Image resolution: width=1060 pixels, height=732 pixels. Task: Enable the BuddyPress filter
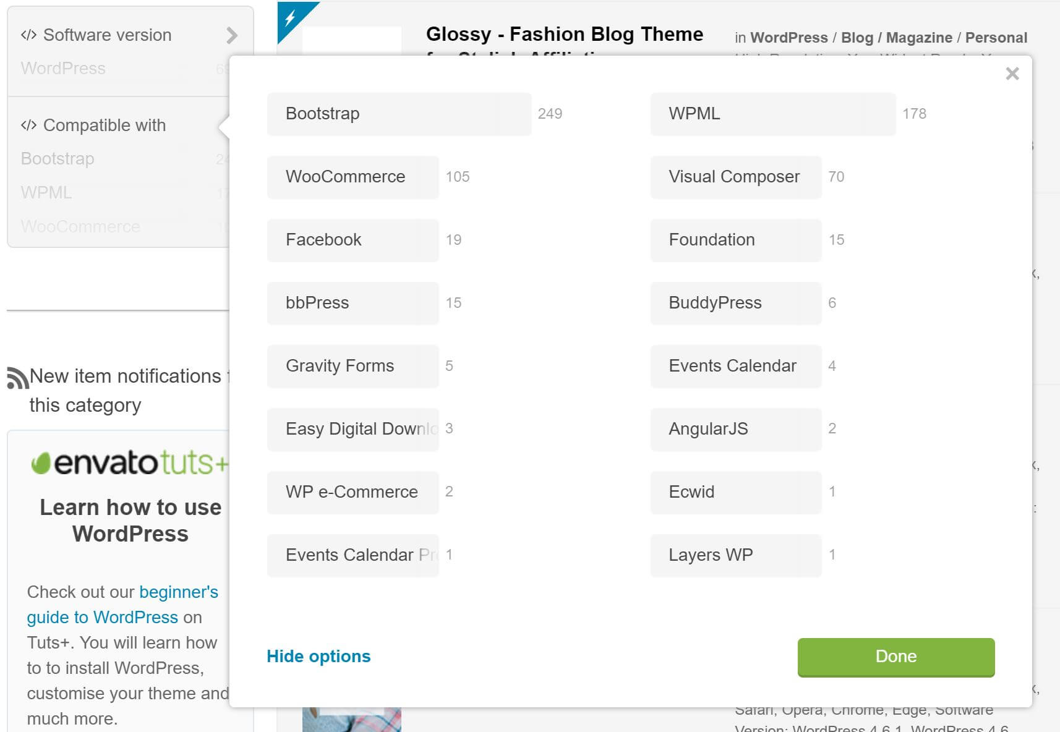pyautogui.click(x=735, y=303)
